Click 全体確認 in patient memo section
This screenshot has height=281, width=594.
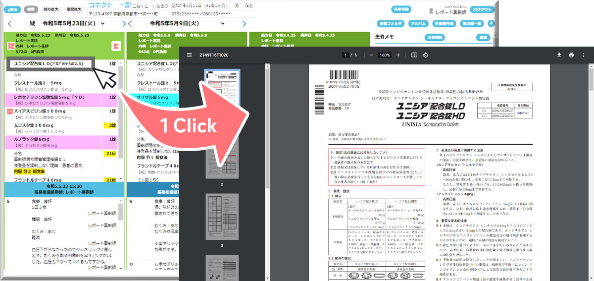[x=435, y=38]
